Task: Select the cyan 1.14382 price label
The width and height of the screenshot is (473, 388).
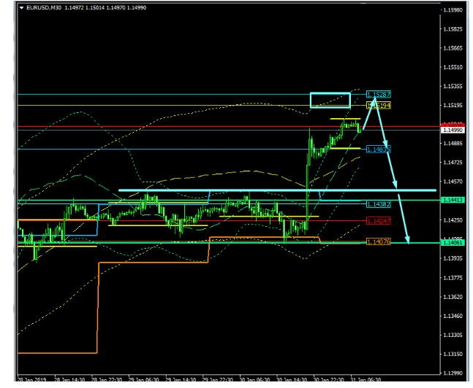Action: 379,204
